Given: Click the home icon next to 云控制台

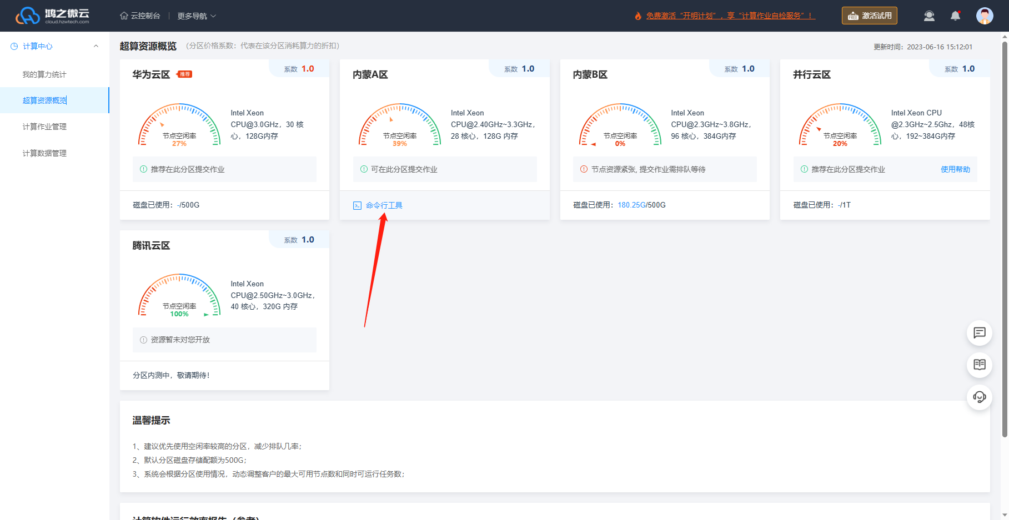Looking at the screenshot, I should [124, 16].
